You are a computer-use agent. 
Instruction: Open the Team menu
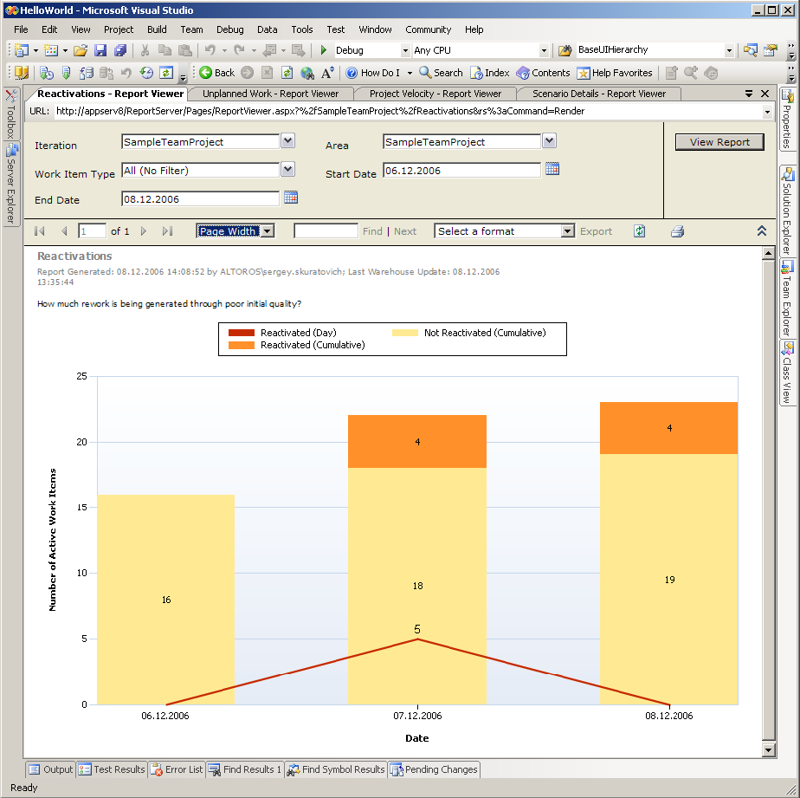click(191, 29)
